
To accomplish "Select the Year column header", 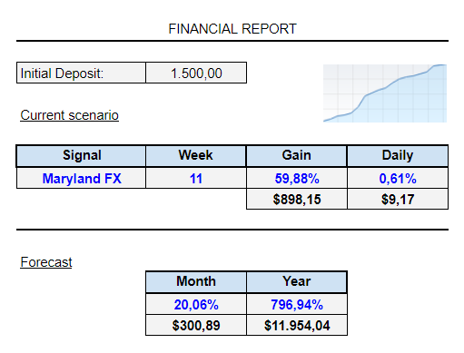I will coord(297,281).
